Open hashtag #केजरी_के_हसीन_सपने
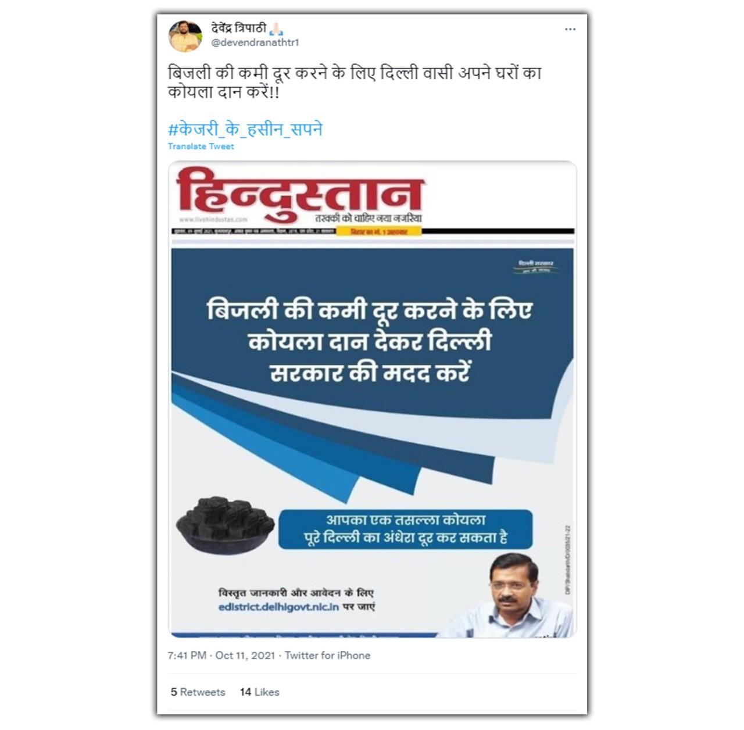This screenshot has width=744, height=730. 245,128
